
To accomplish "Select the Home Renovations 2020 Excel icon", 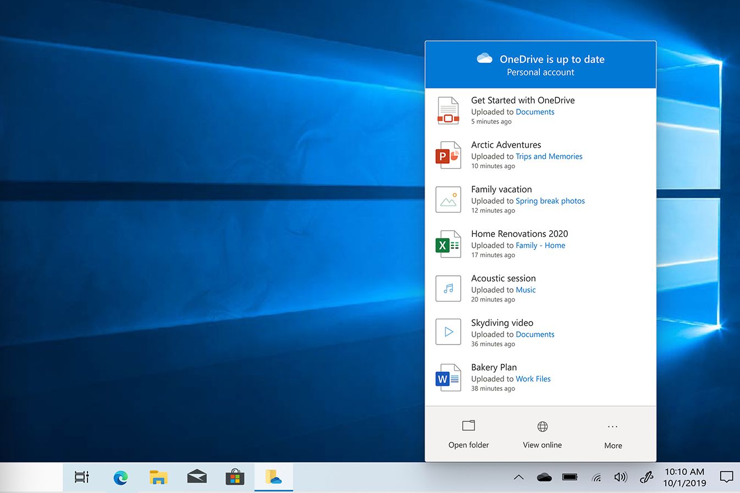I will tap(448, 244).
